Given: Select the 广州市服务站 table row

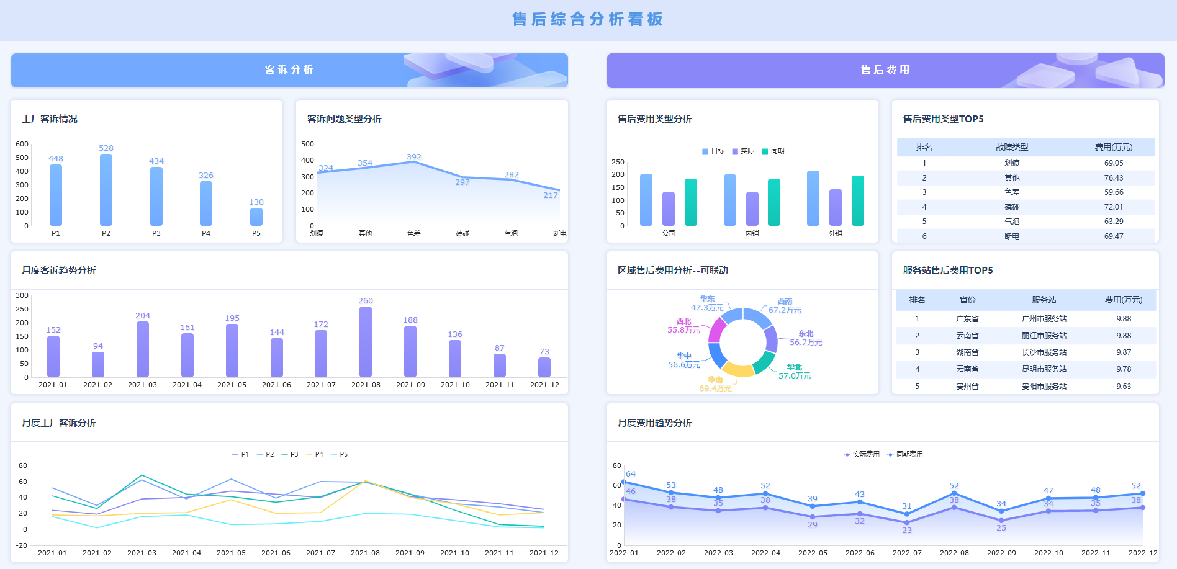Looking at the screenshot, I should (x=1026, y=319).
